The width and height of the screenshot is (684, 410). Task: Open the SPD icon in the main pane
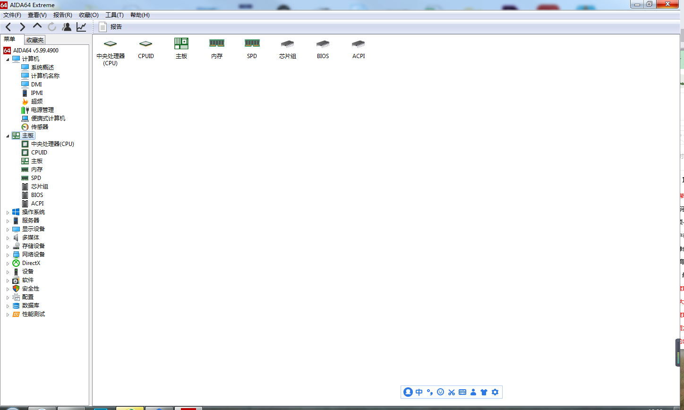coord(252,49)
